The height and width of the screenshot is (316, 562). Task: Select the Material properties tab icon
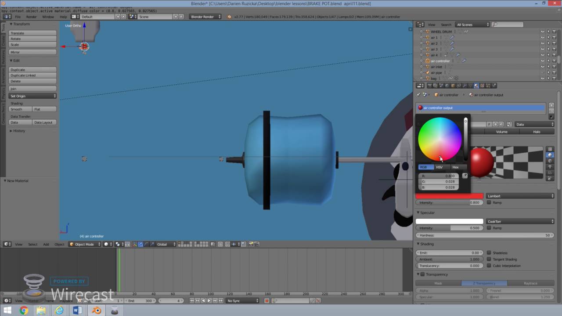tap(476, 86)
